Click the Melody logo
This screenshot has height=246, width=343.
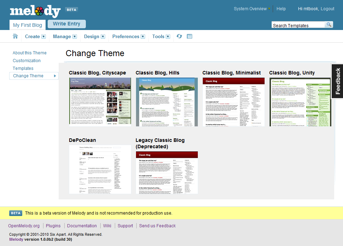[x=35, y=11]
